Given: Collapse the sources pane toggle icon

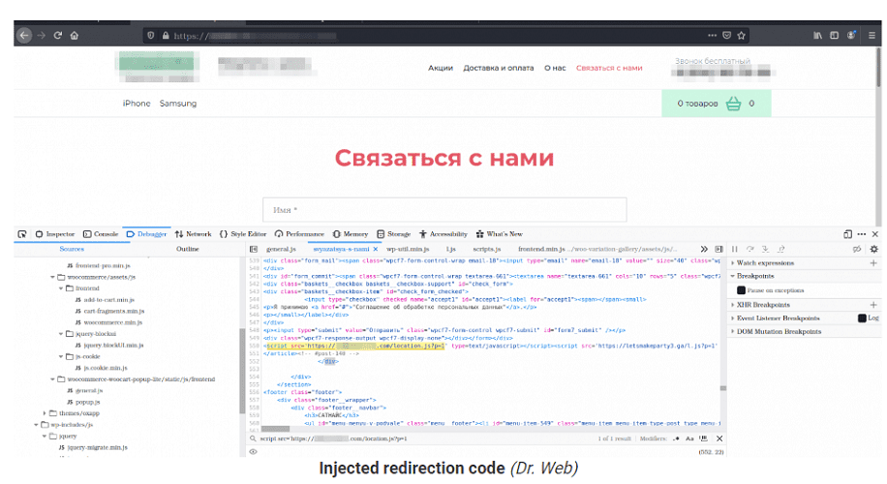Looking at the screenshot, I should tap(254, 249).
